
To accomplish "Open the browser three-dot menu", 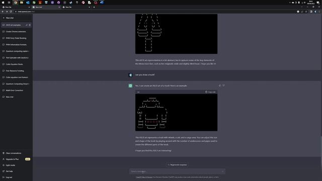I will pyautogui.click(x=319, y=12).
